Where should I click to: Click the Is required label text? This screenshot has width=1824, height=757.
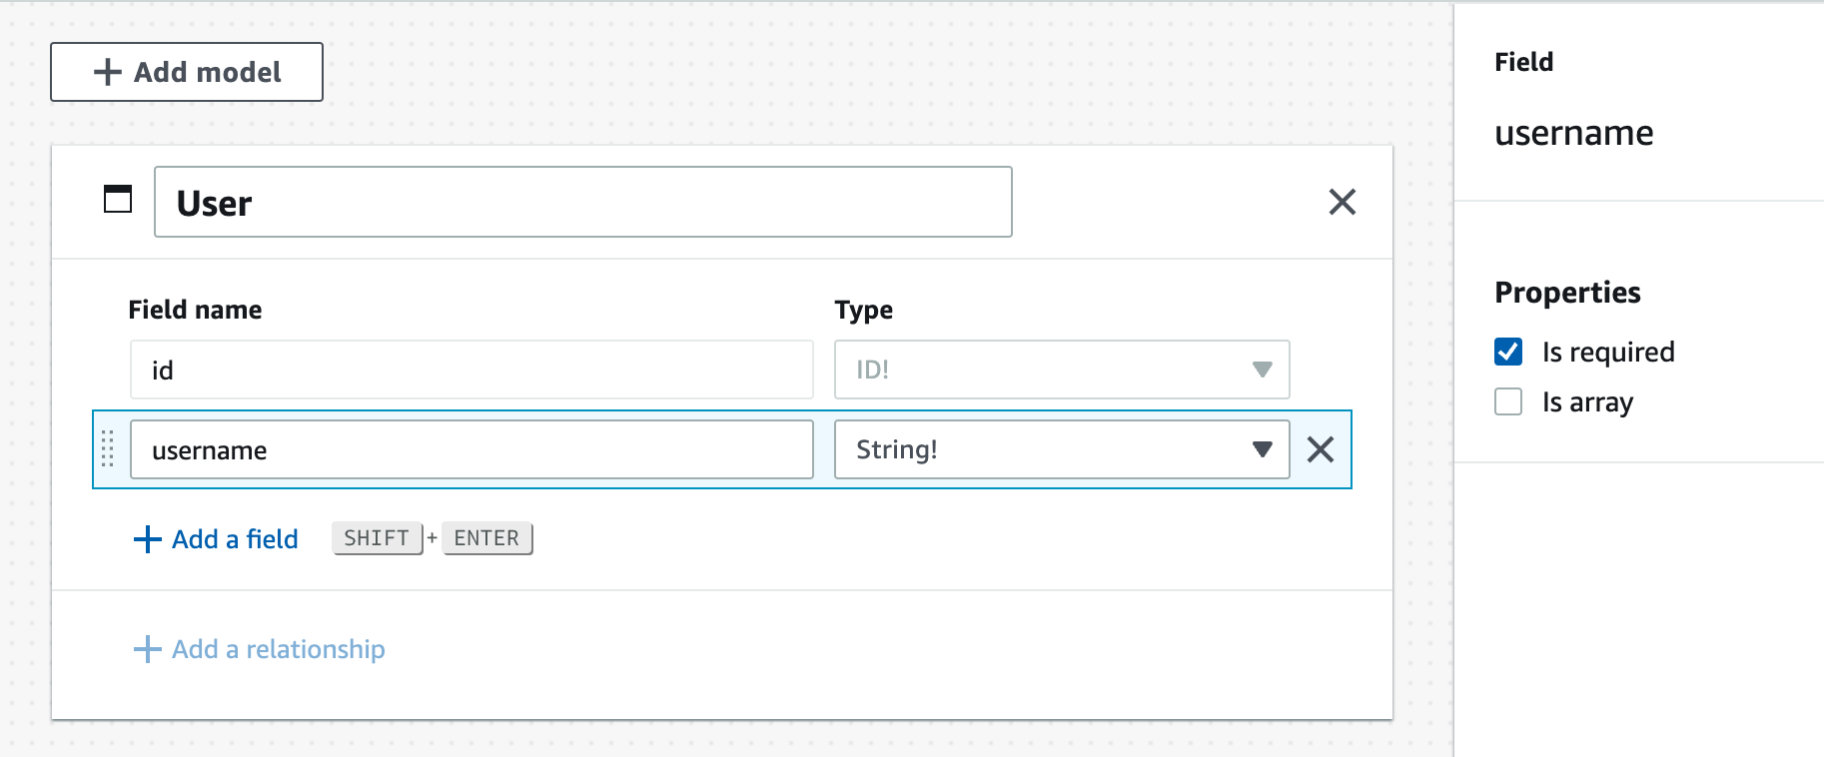(1608, 352)
